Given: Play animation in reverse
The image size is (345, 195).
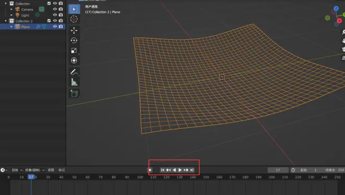Looking at the screenshot, I should click(x=174, y=170).
